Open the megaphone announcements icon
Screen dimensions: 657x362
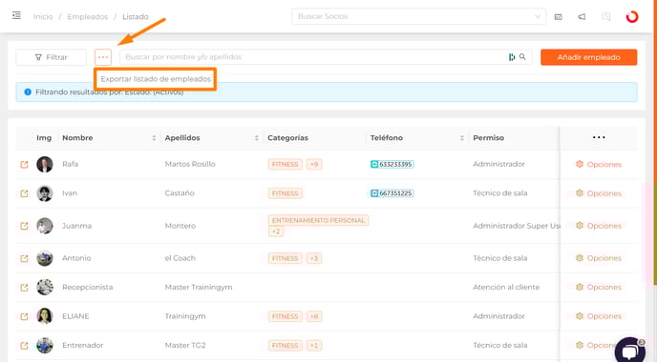tap(582, 17)
